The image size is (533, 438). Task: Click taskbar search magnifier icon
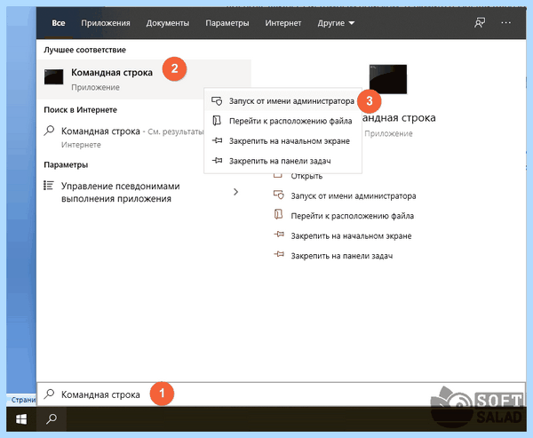tap(52, 419)
